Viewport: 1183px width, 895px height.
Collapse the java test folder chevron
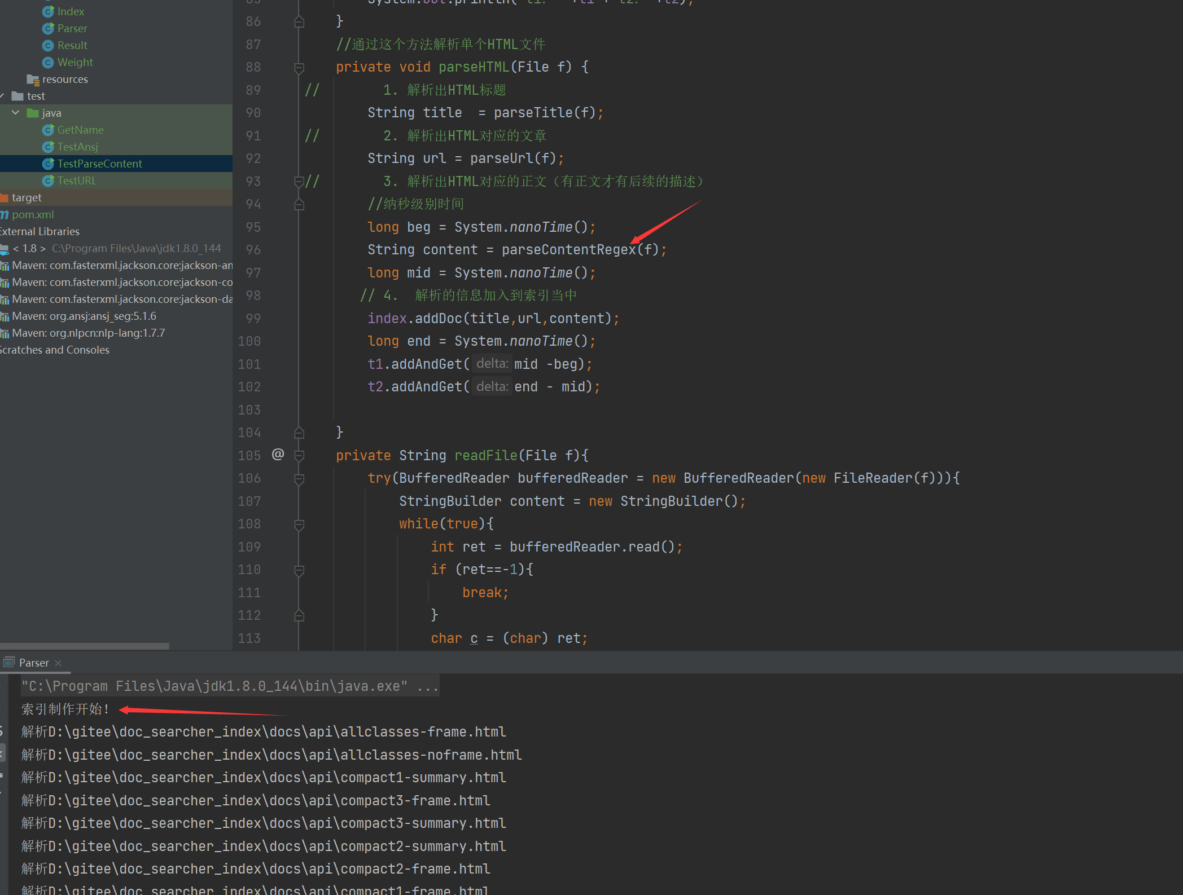coord(15,113)
